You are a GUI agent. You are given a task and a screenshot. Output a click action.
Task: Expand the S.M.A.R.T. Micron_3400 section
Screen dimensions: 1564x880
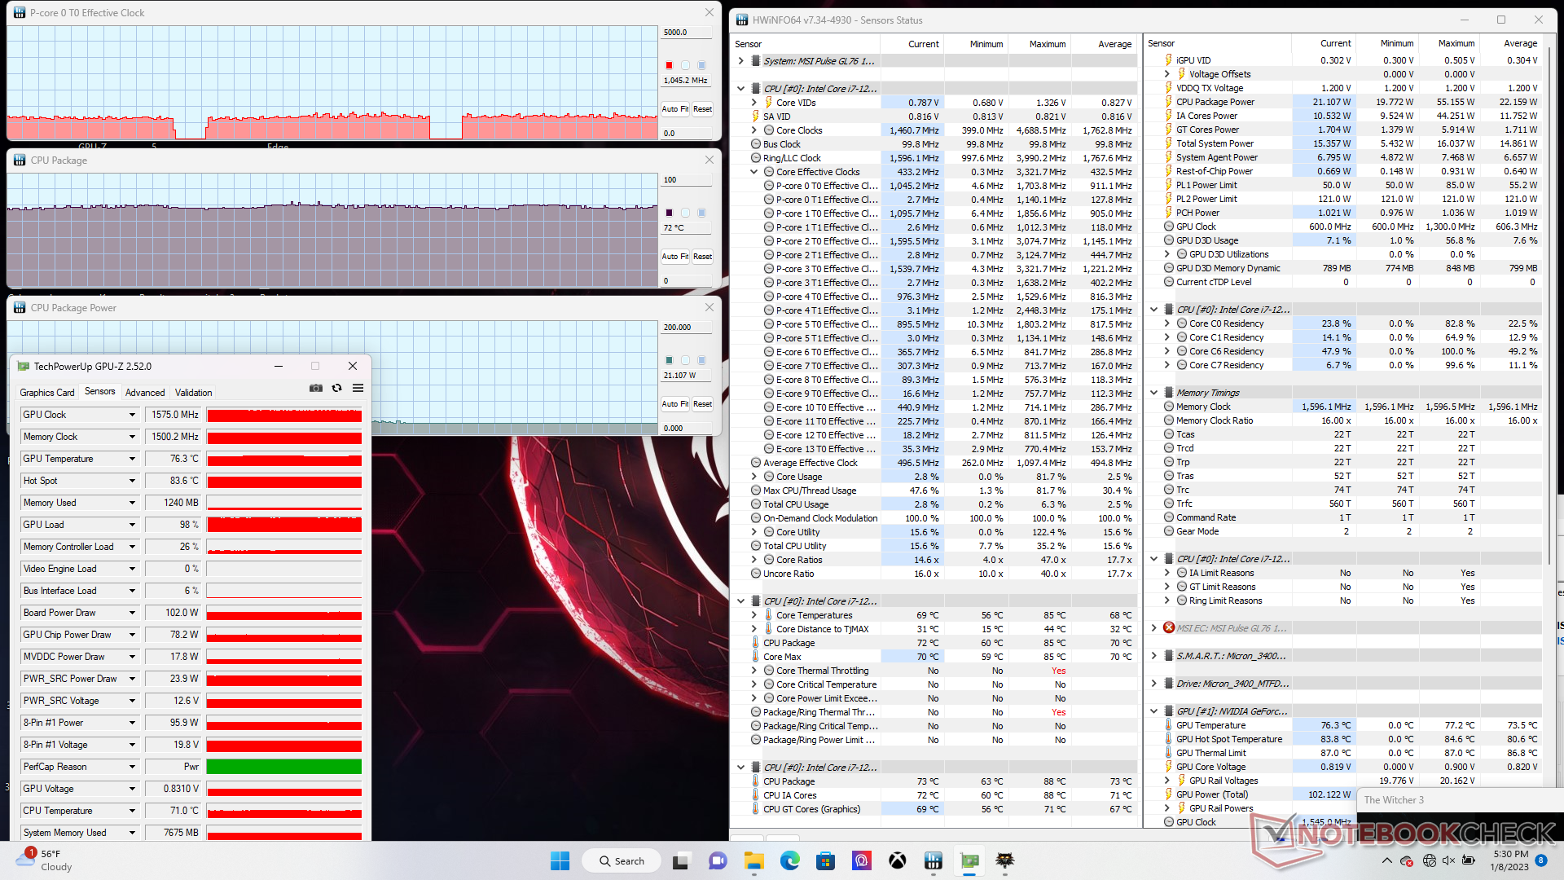[x=1153, y=656]
